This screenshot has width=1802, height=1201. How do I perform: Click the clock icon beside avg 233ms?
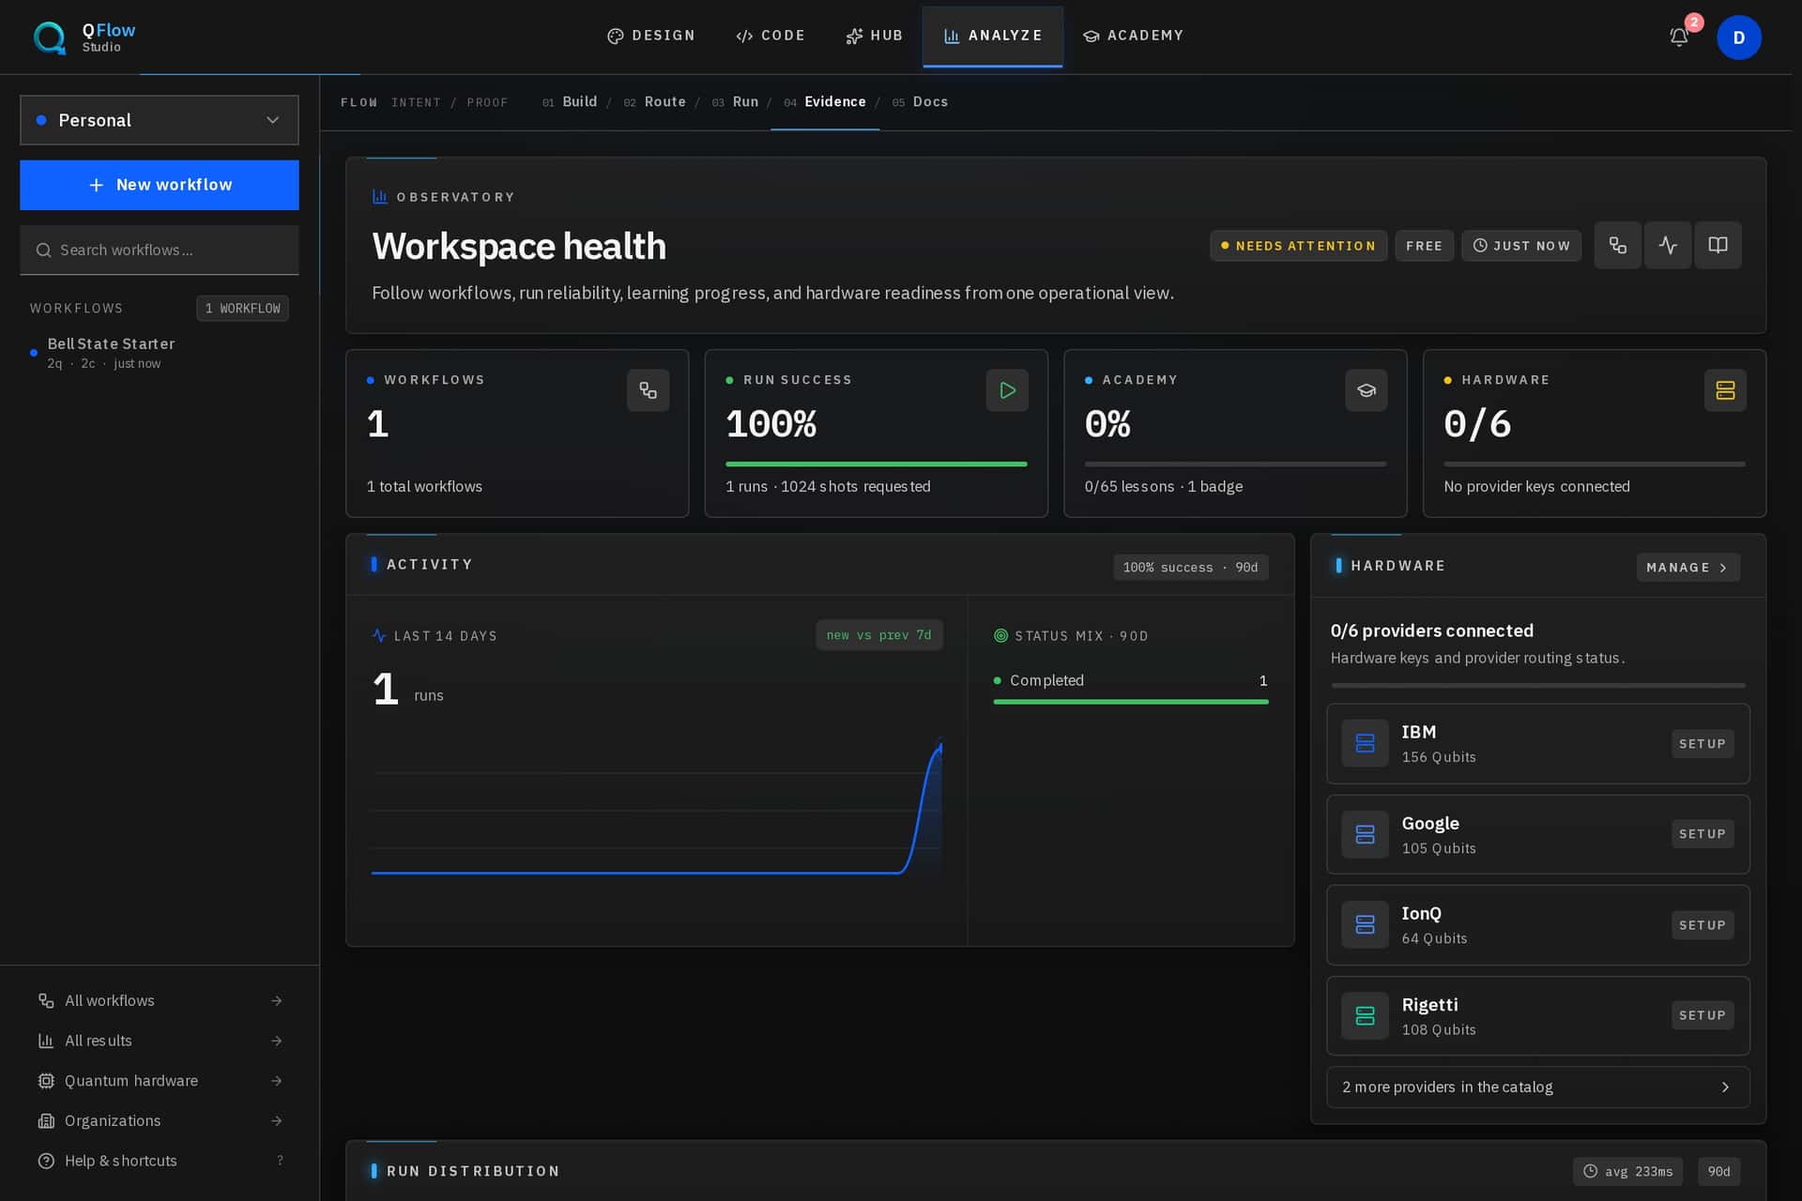(1590, 1171)
